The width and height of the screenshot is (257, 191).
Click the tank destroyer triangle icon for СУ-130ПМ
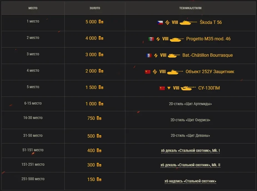169,88
